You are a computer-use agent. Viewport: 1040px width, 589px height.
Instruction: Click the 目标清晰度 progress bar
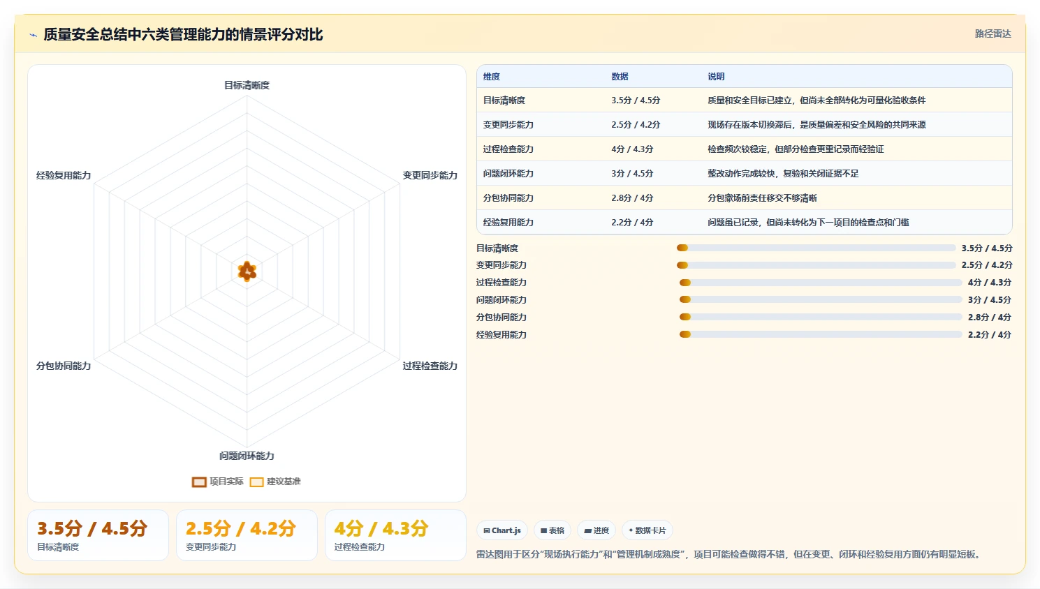[x=816, y=248]
